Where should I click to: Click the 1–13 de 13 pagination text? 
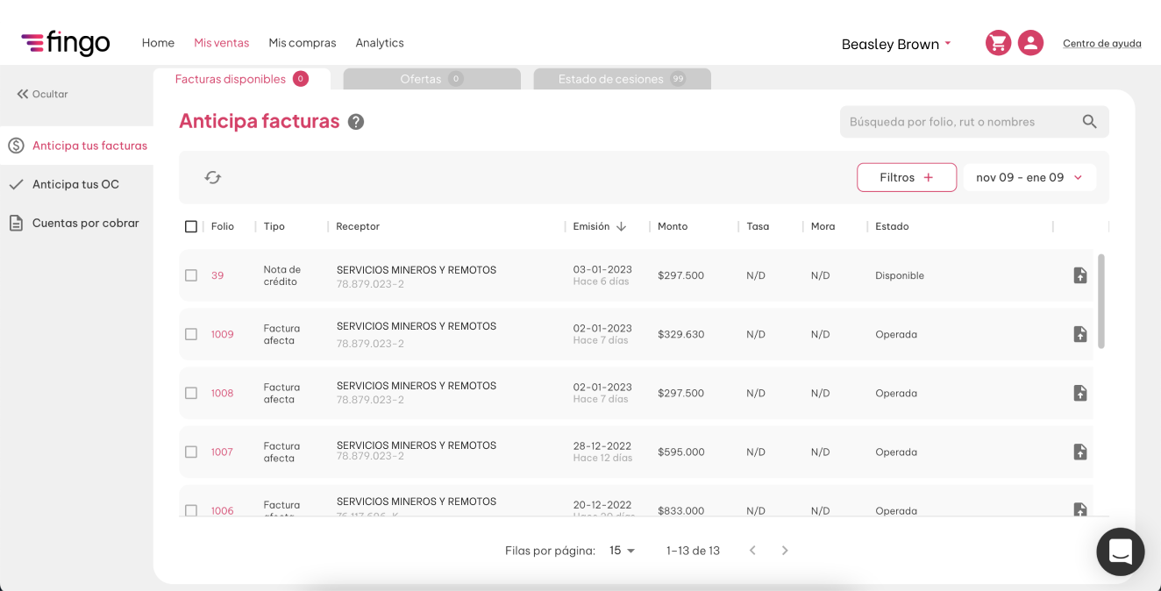[x=693, y=551]
